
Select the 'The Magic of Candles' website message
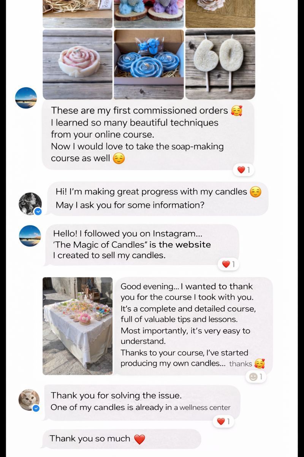tap(142, 244)
